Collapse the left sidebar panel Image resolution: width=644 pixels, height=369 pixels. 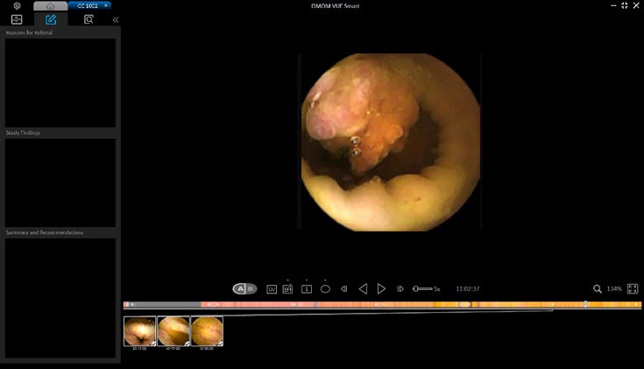coord(116,19)
